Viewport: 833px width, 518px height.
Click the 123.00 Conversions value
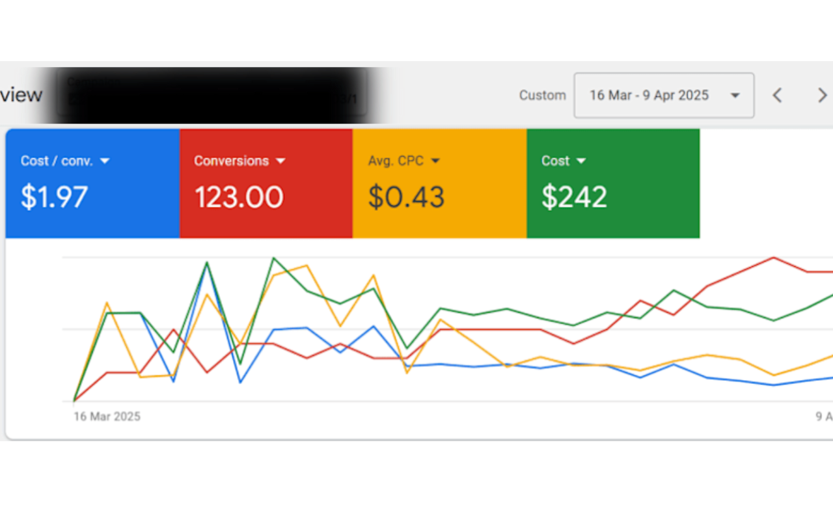[239, 197]
